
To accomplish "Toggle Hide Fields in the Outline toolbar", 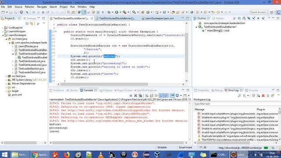I will coord(249,18).
